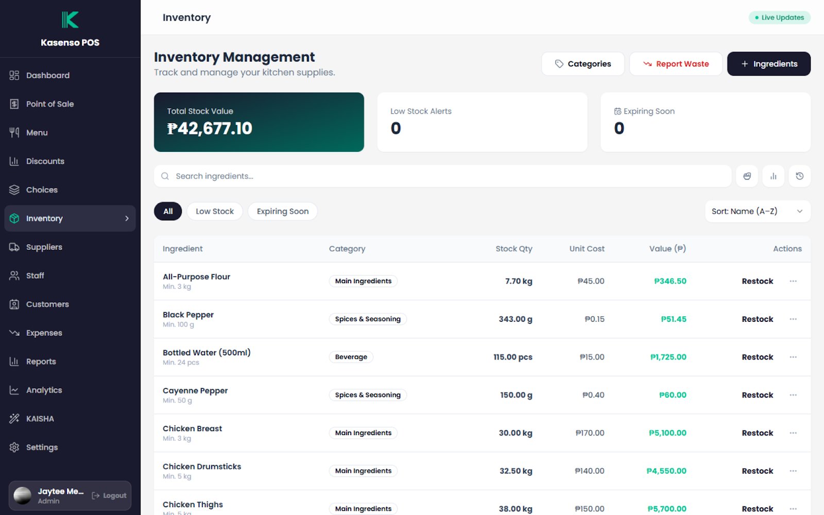
Task: Open more actions for Cayenne Pepper
Action: tap(793, 395)
